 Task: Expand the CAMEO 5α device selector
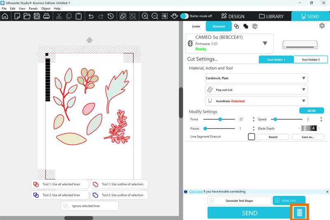[x=265, y=43]
